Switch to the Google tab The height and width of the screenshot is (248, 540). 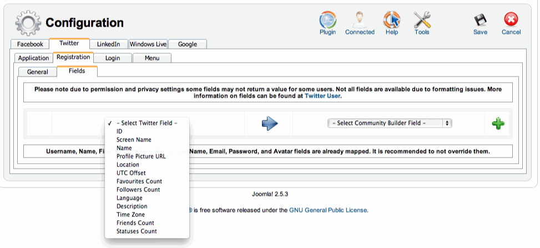tap(188, 44)
